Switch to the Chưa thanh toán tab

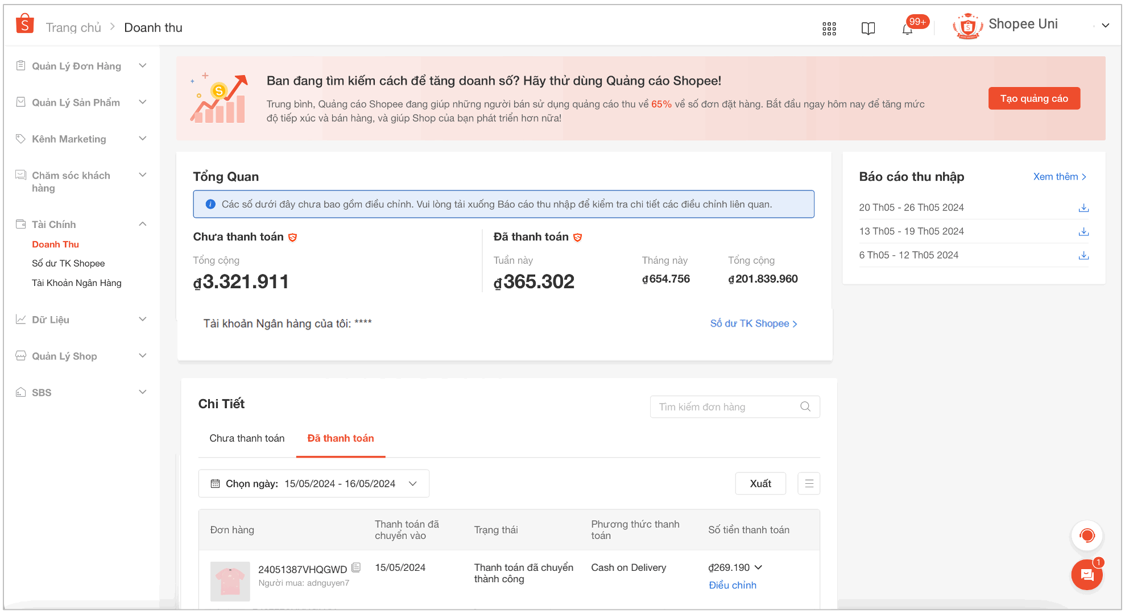click(246, 438)
